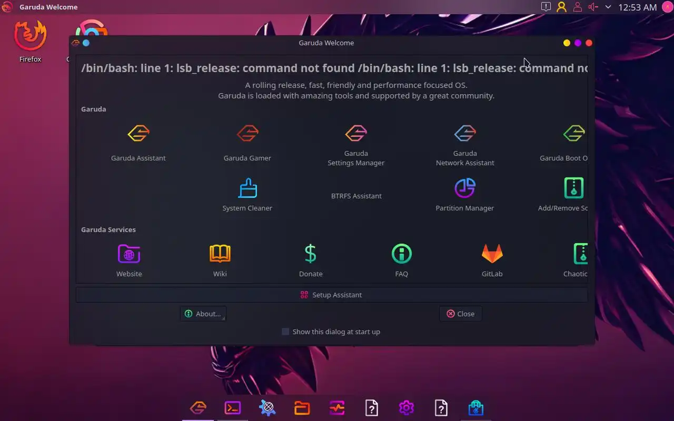Click the Setup Assistant button
This screenshot has width=674, height=421.
coord(332,295)
